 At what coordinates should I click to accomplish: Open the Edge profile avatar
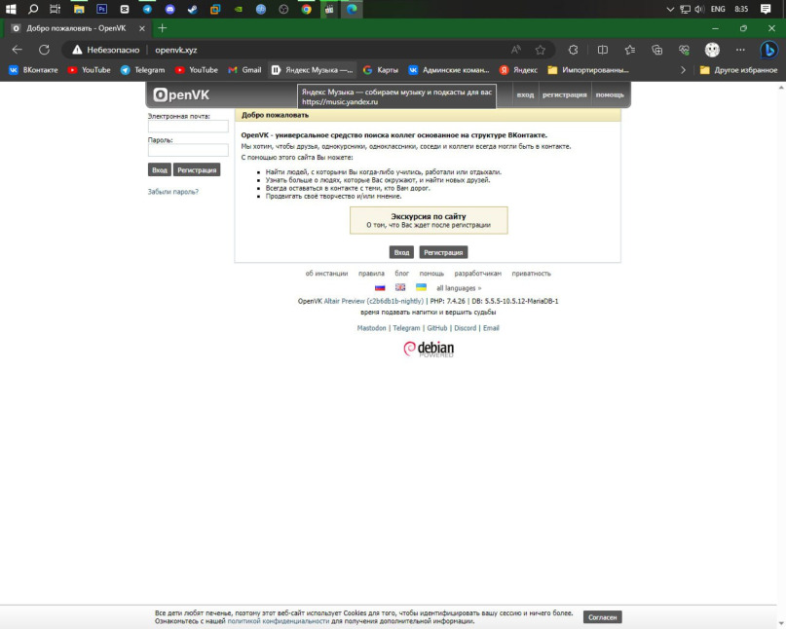pos(712,50)
